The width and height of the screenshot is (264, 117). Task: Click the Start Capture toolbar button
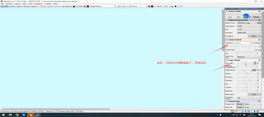[16, 6]
